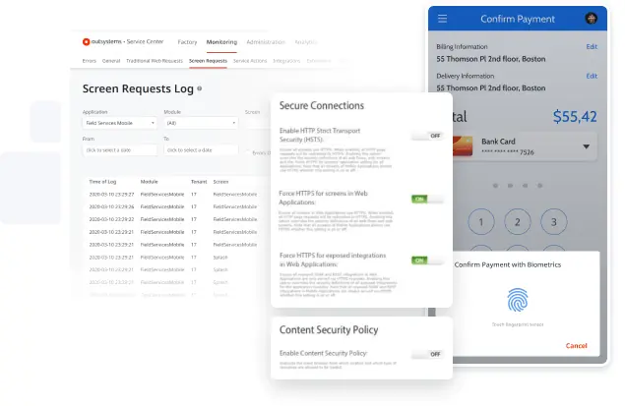Click the OutSystems logo in Service Center

tap(86, 42)
